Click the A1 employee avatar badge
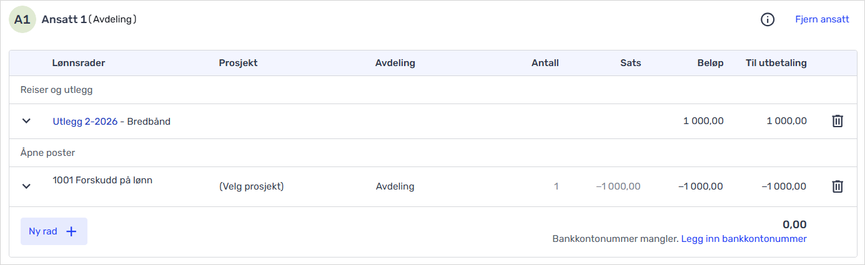 [22, 20]
